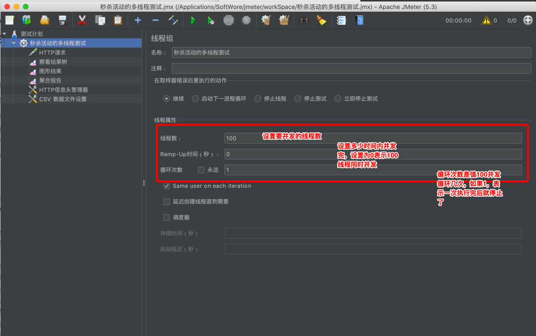This screenshot has width=536, height=336.
Task: Click the Ramp-Up时间 field
Action: (x=373, y=154)
